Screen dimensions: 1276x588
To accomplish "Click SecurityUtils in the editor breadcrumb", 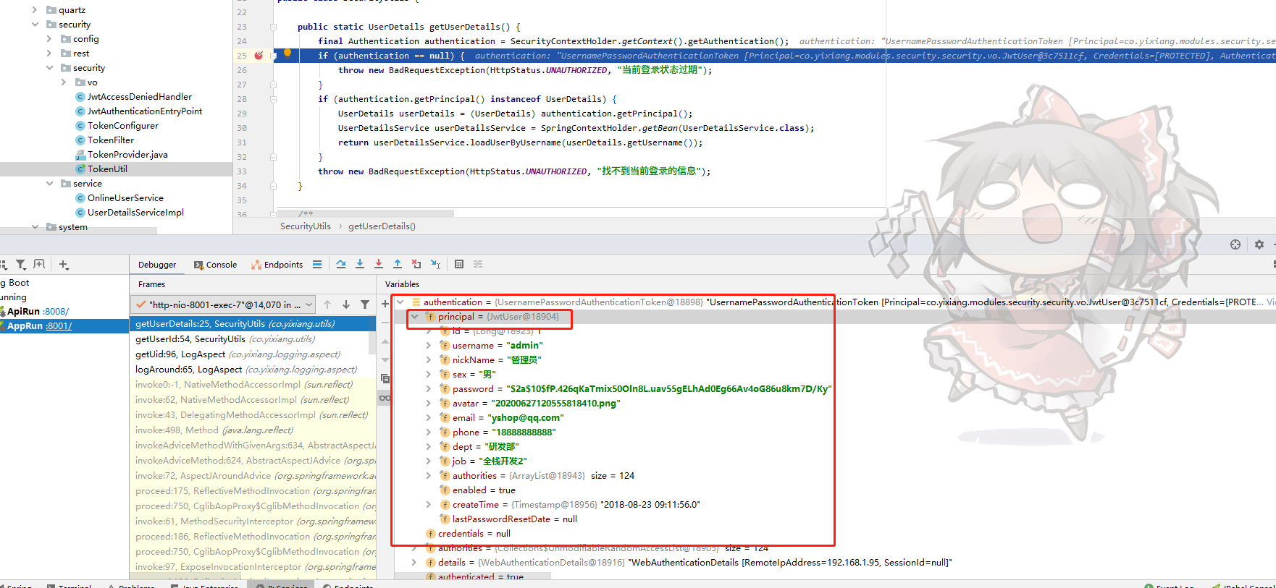I will 306,226.
